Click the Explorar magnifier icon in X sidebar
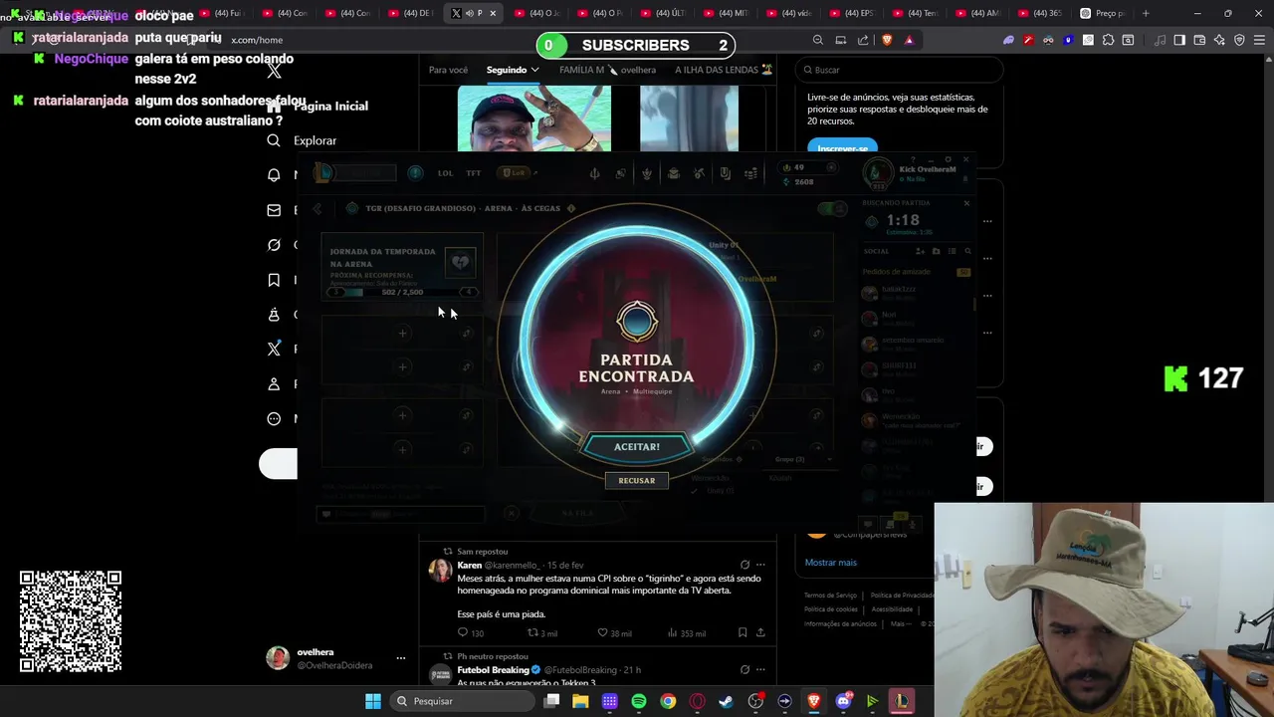The height and width of the screenshot is (717, 1274). tap(274, 140)
